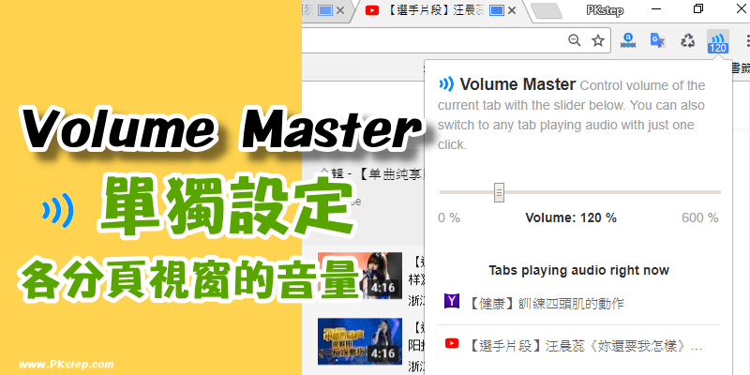The height and width of the screenshot is (375, 750).
Task: Click the '0 %' minimum label
Action: click(x=449, y=218)
